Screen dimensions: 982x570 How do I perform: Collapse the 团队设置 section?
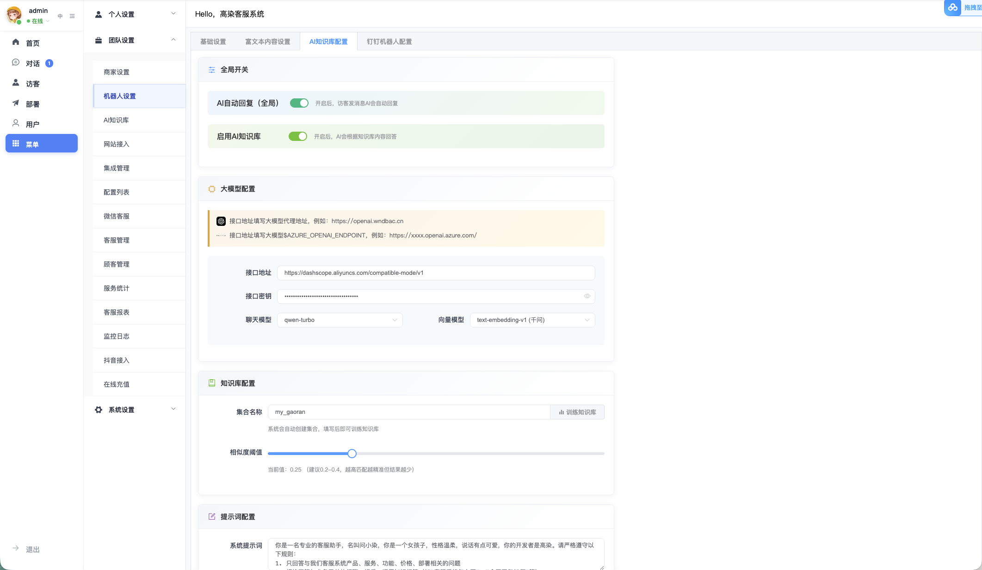173,39
